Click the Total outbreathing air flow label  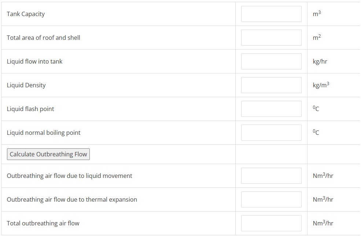point(43,223)
